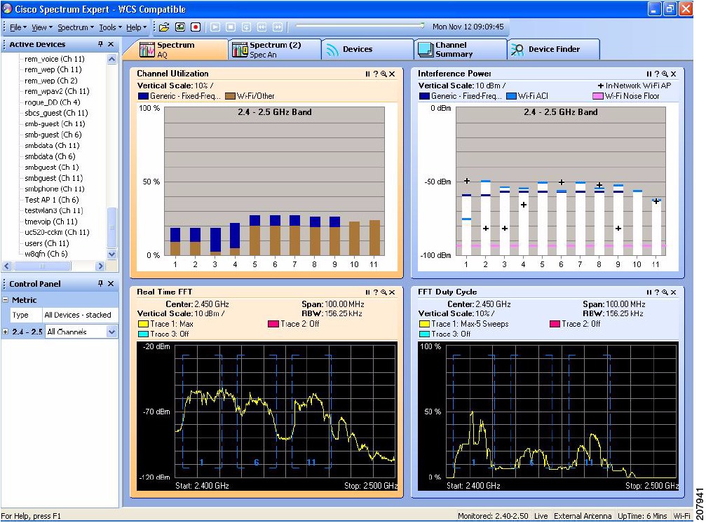Pin the Control Panel pane
706x523 pixels.
[x=100, y=283]
